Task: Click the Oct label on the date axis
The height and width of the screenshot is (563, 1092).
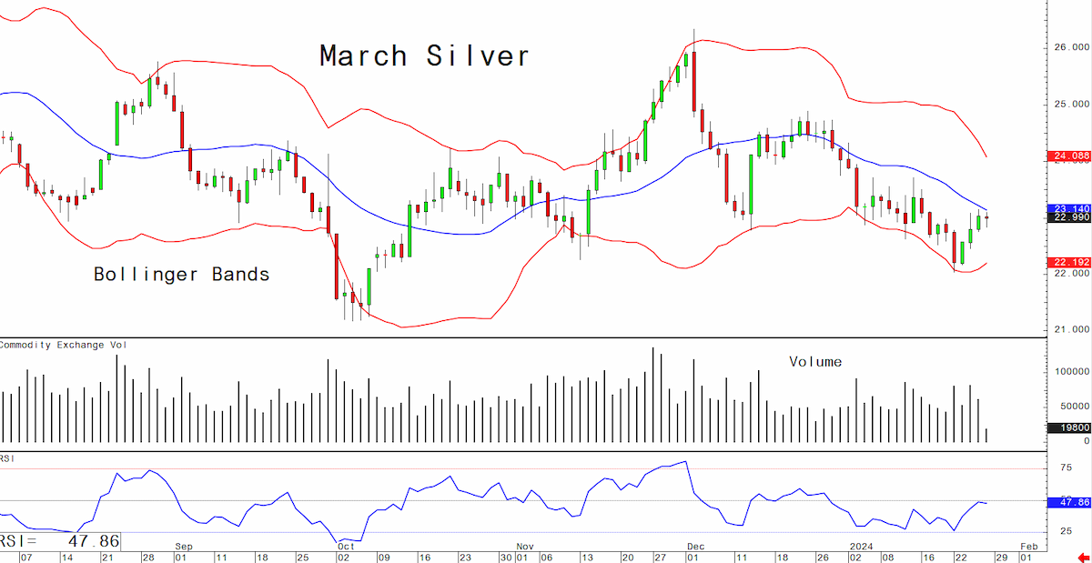Action: coord(346,546)
